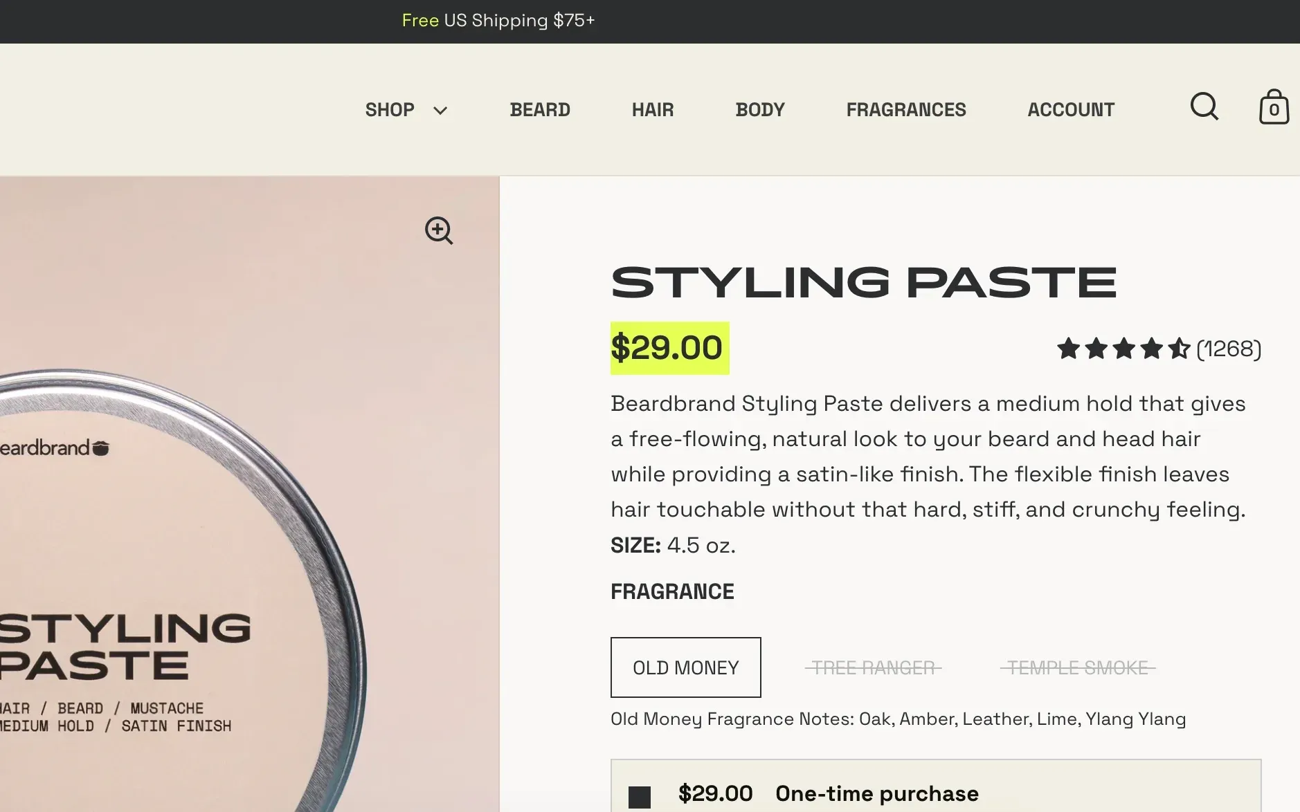This screenshot has width=1300, height=812.
Task: Go to the Beard category
Action: tap(540, 110)
